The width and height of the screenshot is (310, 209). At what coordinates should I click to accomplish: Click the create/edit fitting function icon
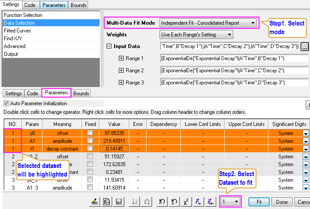(95, 202)
